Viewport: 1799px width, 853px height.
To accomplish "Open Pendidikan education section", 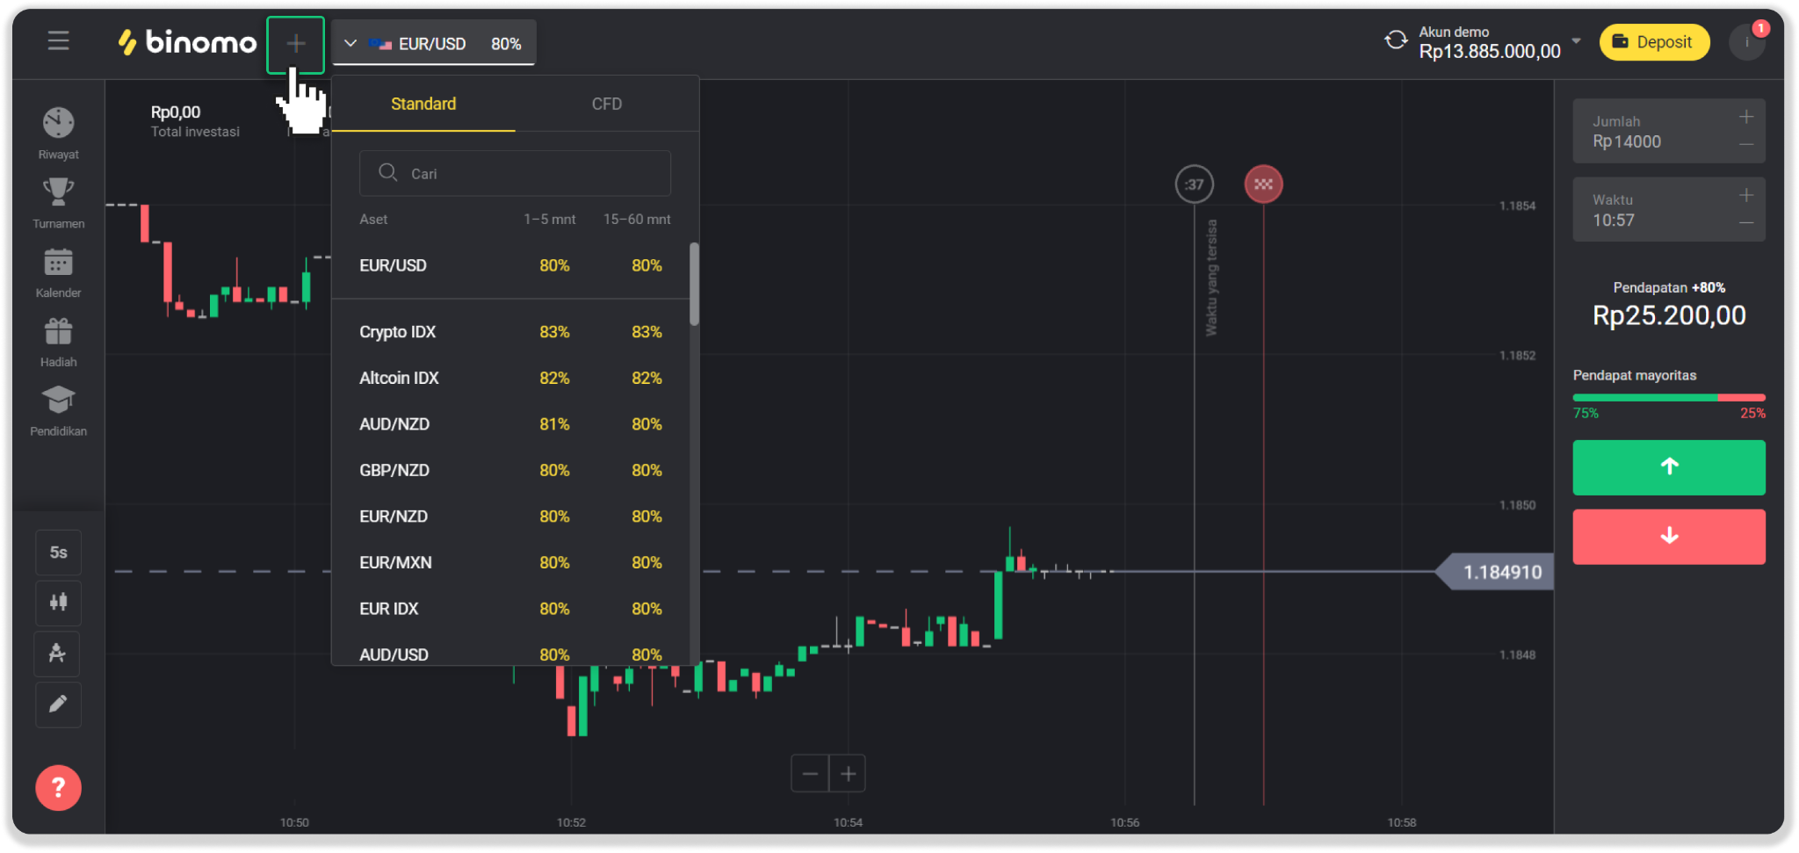I will coord(58,411).
